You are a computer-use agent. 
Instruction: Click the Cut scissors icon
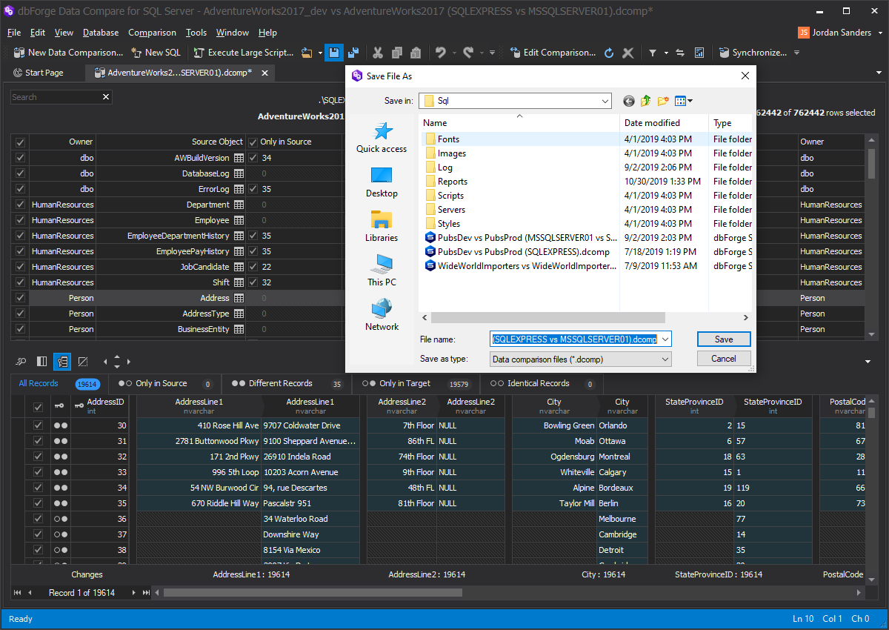377,53
